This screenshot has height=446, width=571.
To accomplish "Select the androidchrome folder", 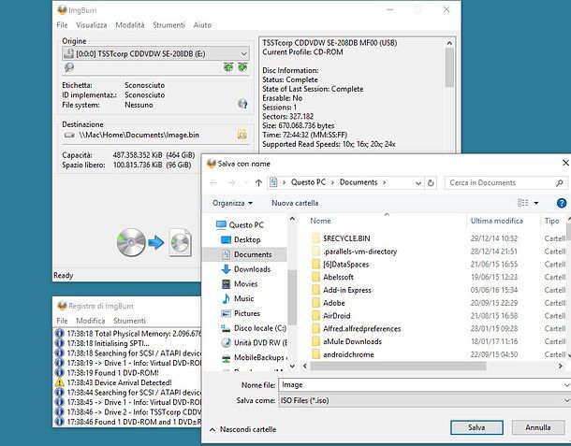I will click(x=343, y=354).
